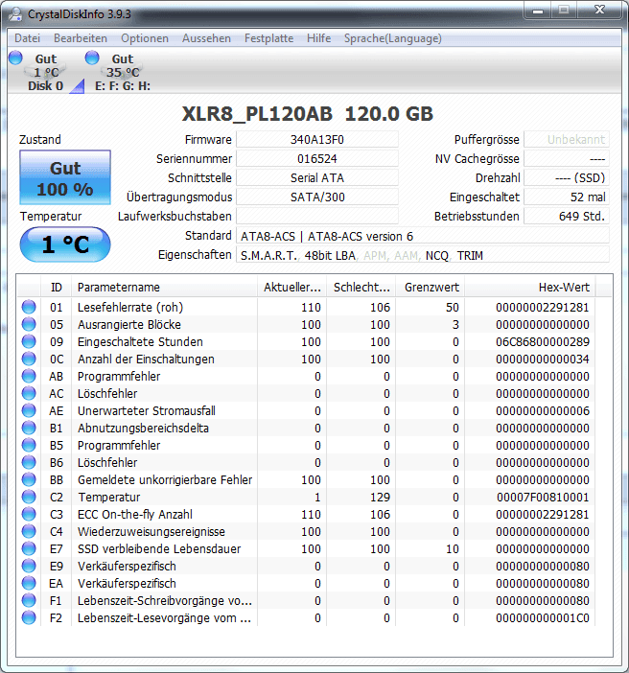Click status orb of AB Programmfehler row
The height and width of the screenshot is (673, 629).
(x=29, y=376)
